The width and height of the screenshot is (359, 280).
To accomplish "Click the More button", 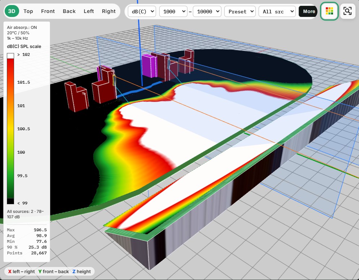I will click(x=308, y=12).
